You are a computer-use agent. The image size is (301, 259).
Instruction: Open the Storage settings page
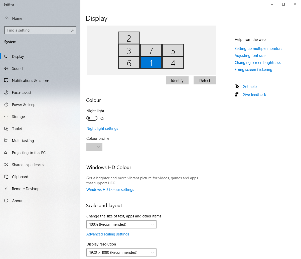tap(40, 117)
